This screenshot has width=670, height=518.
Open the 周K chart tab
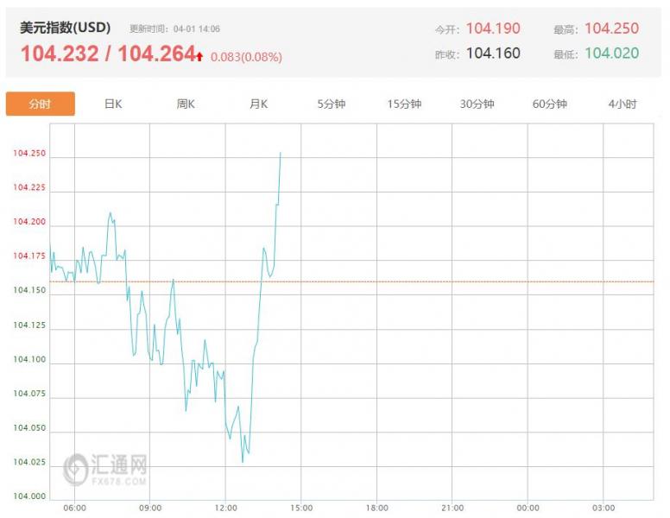point(186,104)
